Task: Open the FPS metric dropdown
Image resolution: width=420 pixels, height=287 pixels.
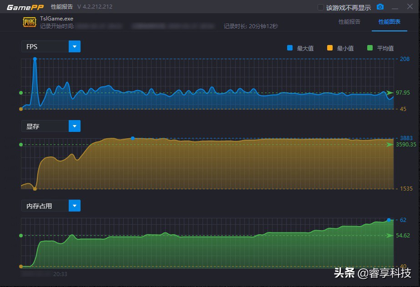Action: tap(74, 46)
